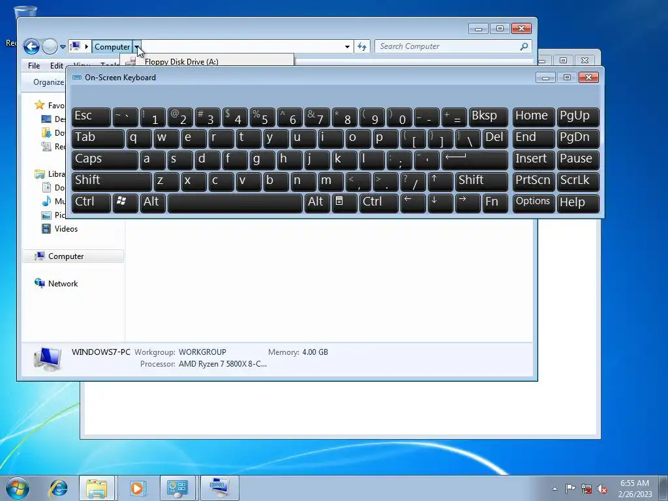Click the Home key
The image size is (668, 501).
[x=534, y=117]
